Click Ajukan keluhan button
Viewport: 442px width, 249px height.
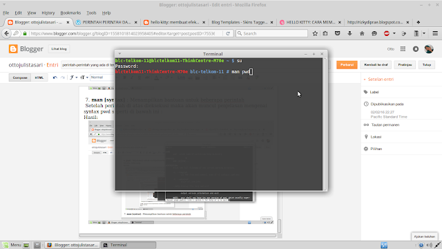425,237
